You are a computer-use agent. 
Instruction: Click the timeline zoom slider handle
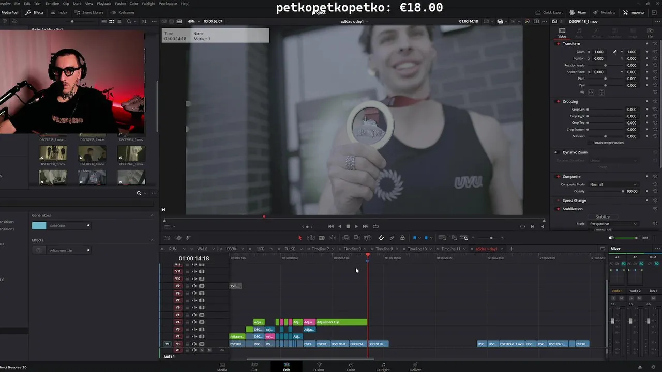491,238
